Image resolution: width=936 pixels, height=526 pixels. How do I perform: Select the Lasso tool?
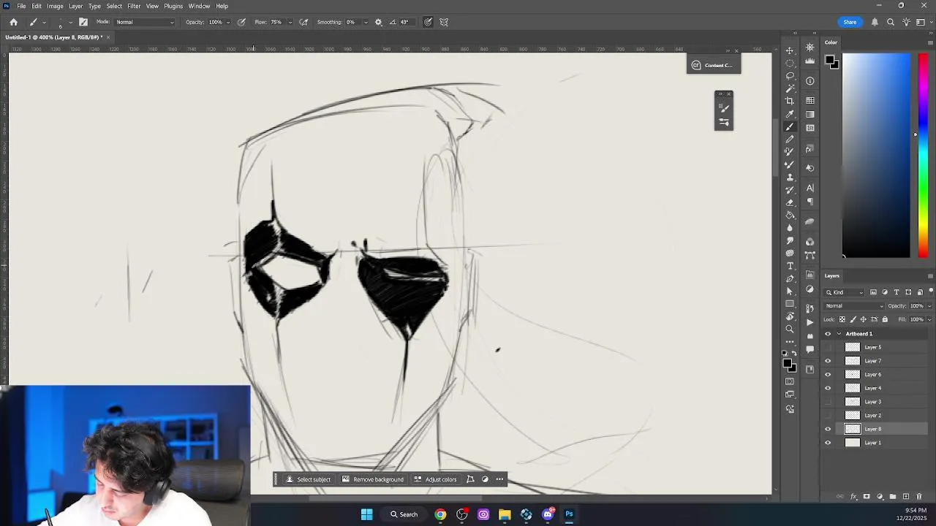tap(790, 76)
